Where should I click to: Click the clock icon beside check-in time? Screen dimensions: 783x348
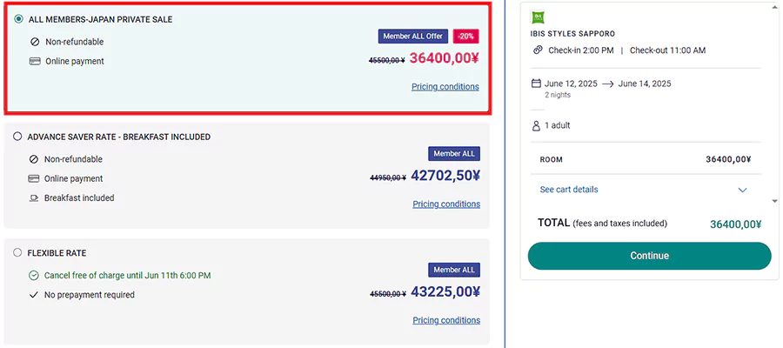538,50
